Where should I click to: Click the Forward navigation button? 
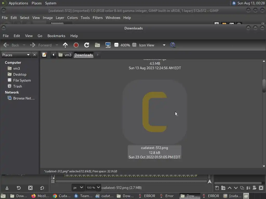tap(41, 45)
